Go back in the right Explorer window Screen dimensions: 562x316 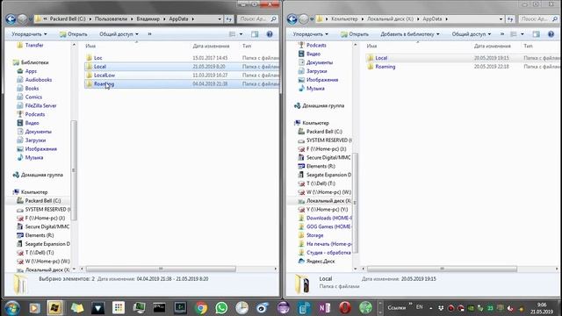point(292,19)
